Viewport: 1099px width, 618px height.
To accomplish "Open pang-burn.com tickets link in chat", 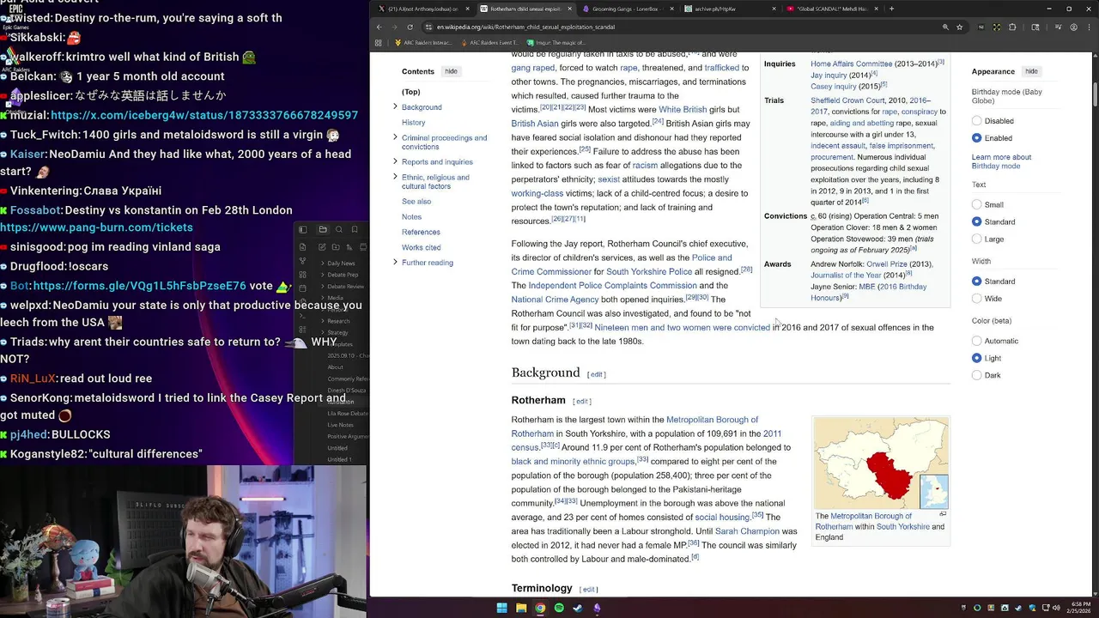I will pyautogui.click(x=96, y=227).
